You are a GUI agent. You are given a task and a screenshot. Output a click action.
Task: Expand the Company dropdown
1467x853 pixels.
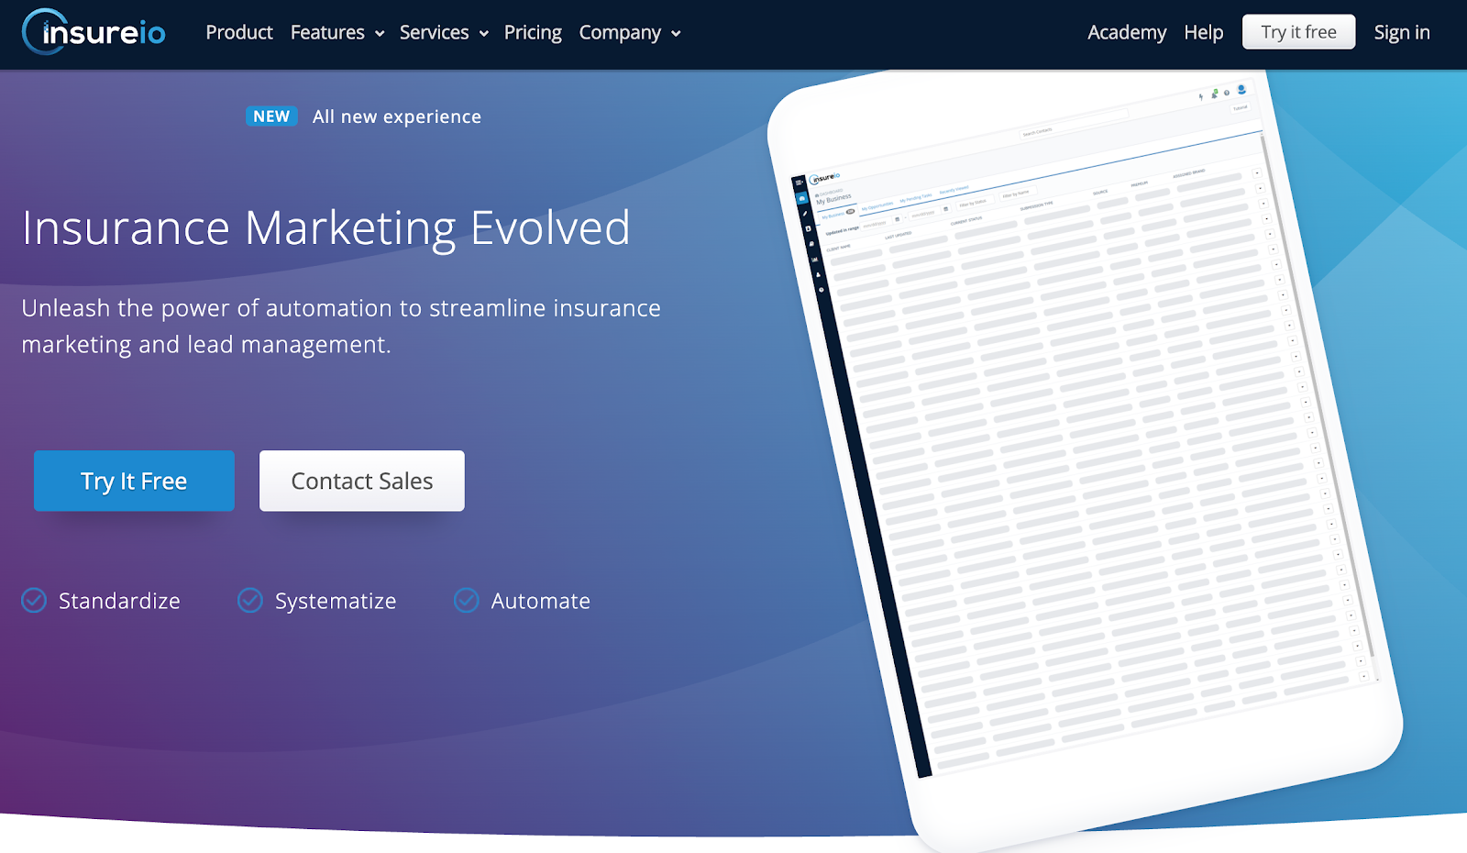[x=630, y=33]
